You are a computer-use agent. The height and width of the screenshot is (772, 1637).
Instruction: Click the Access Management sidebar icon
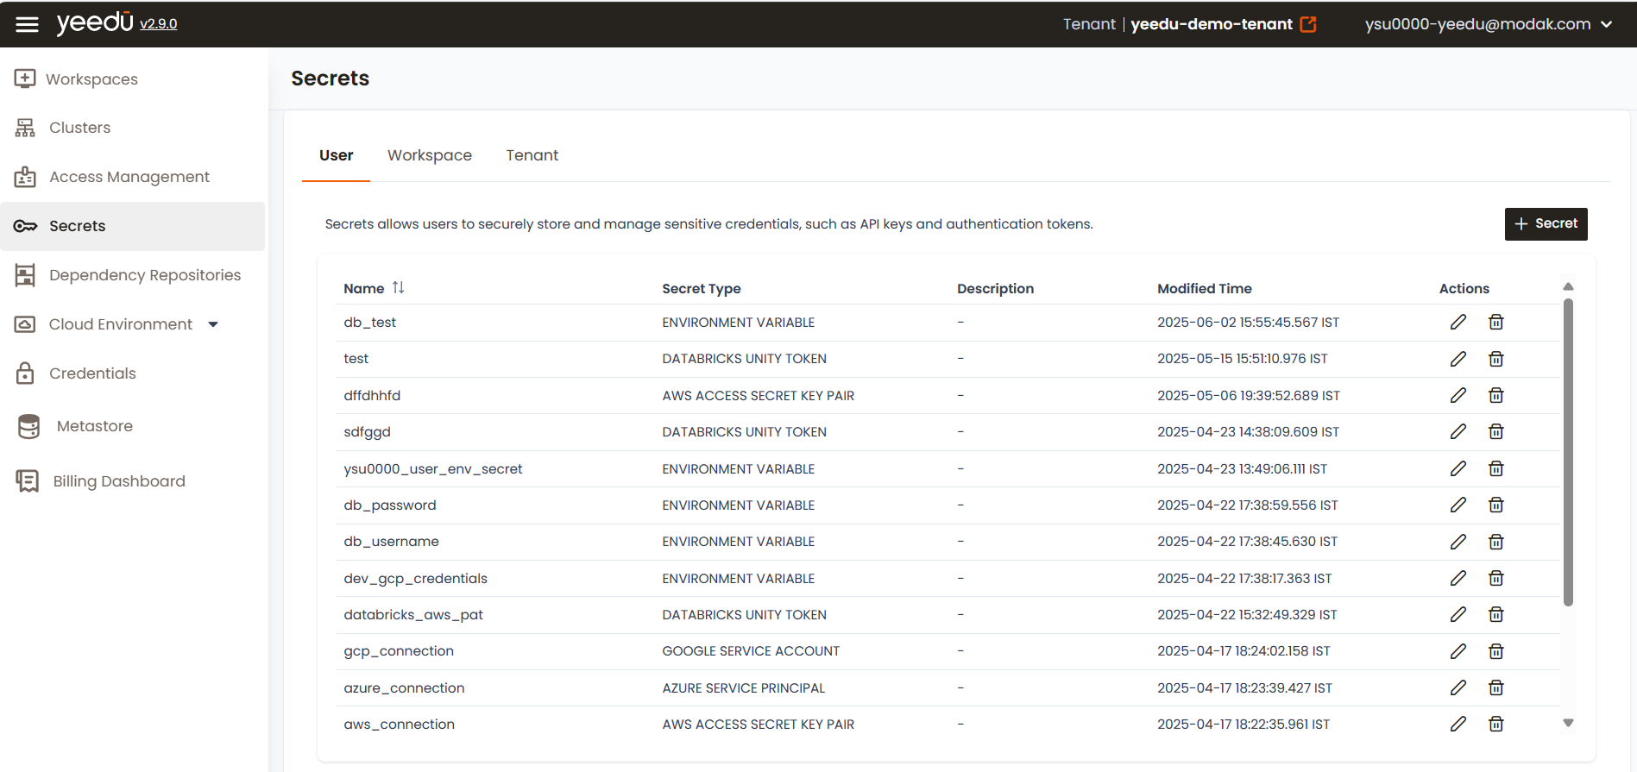[x=25, y=177]
